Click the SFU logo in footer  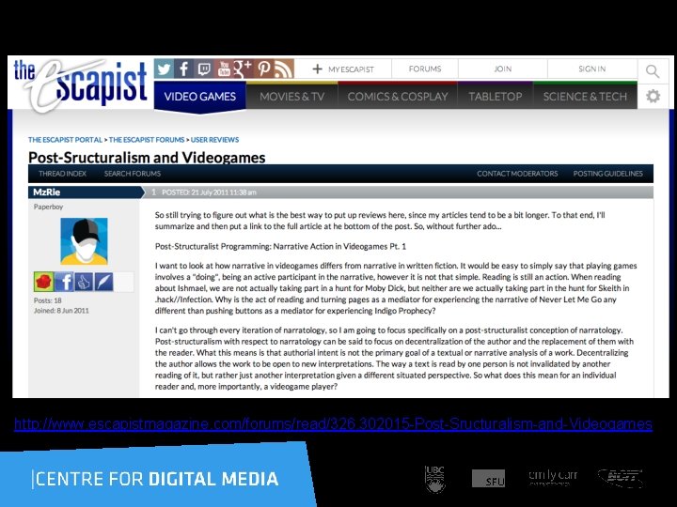tap(488, 479)
